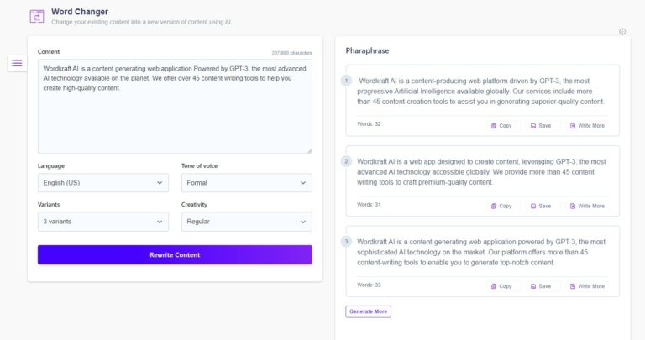Click the Word Changer logo icon

(x=36, y=16)
